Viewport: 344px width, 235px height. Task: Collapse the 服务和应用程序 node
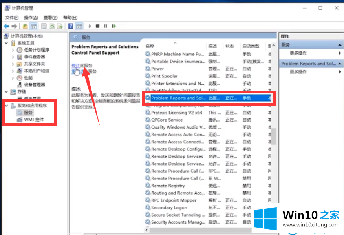coord(6,106)
